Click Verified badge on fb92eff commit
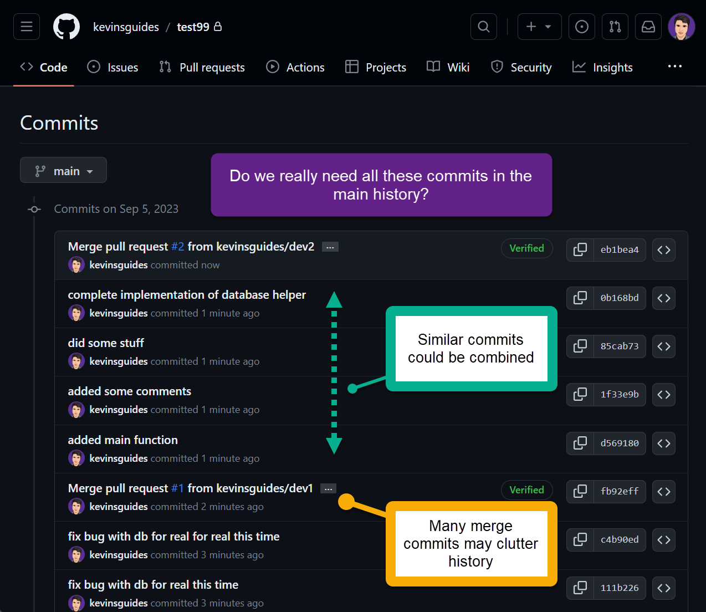Image resolution: width=706 pixels, height=612 pixels. (x=527, y=490)
